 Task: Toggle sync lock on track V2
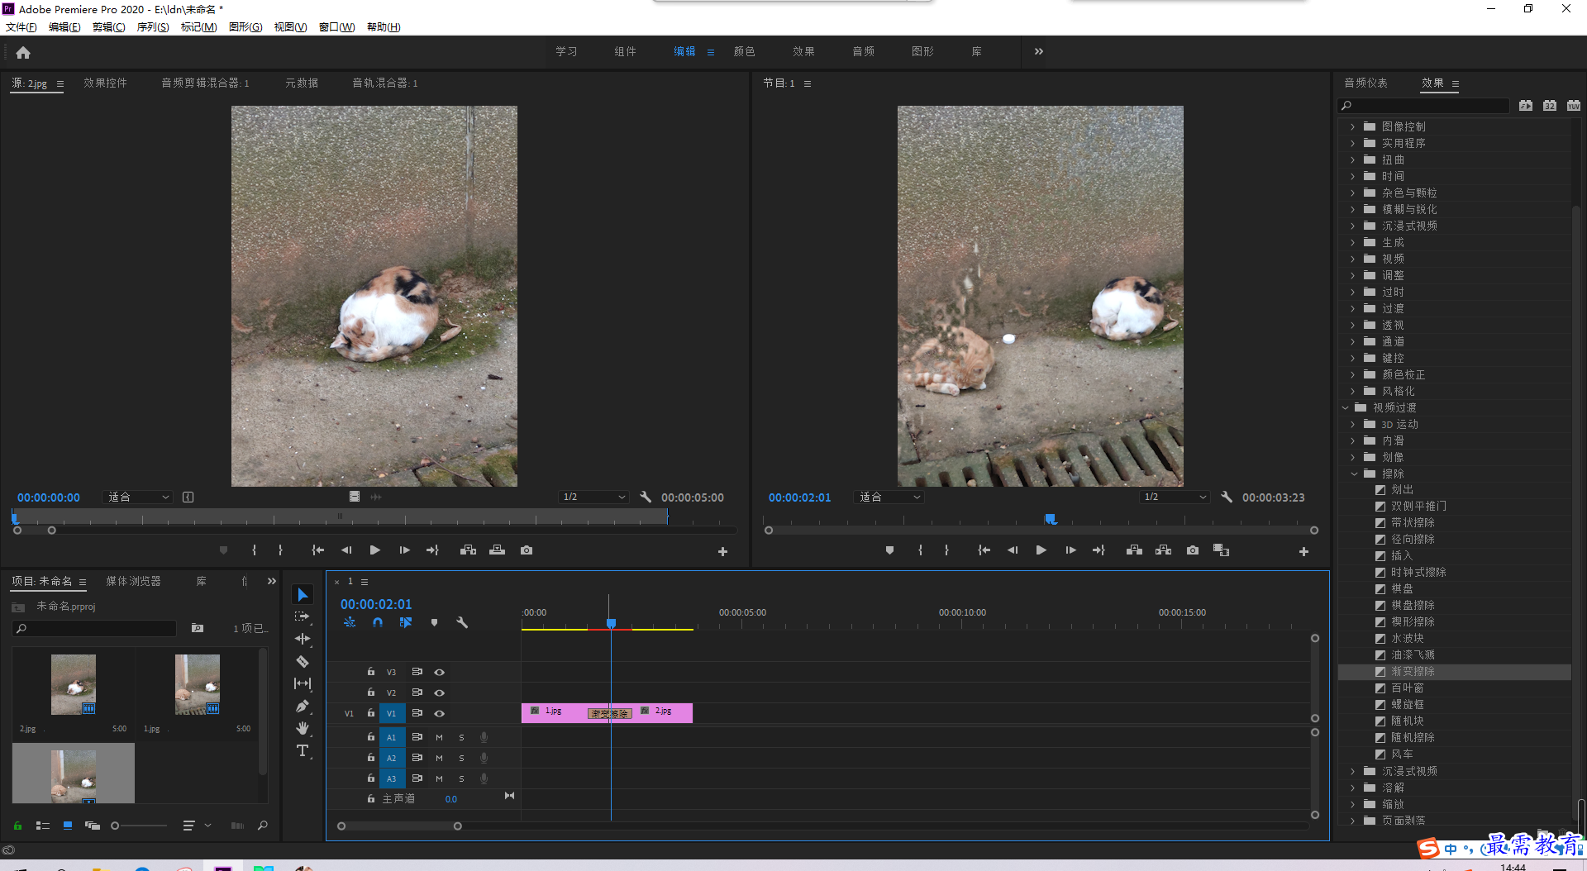[417, 693]
